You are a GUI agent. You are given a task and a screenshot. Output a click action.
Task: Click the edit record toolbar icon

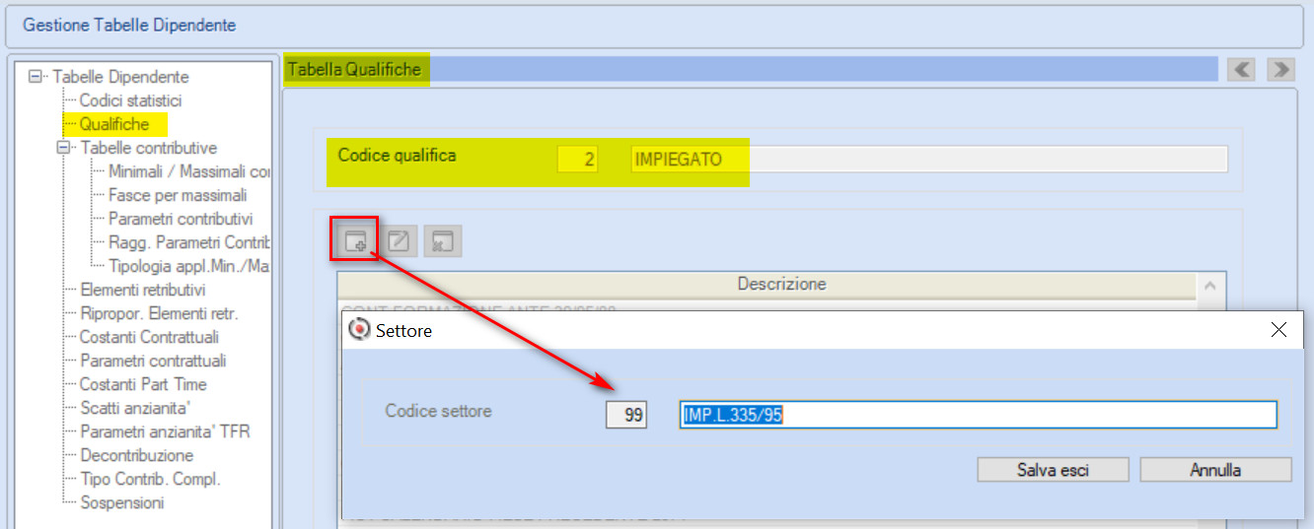(399, 240)
